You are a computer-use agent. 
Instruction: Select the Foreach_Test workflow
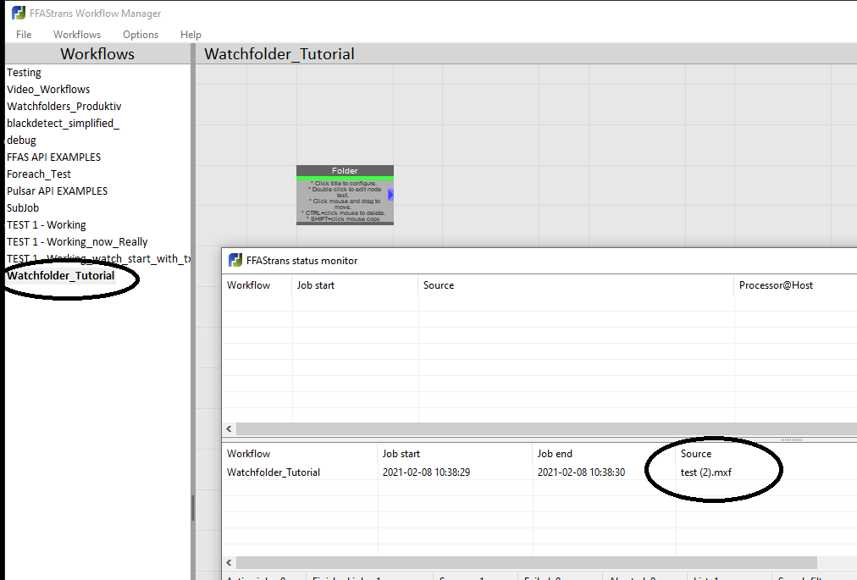tap(39, 174)
